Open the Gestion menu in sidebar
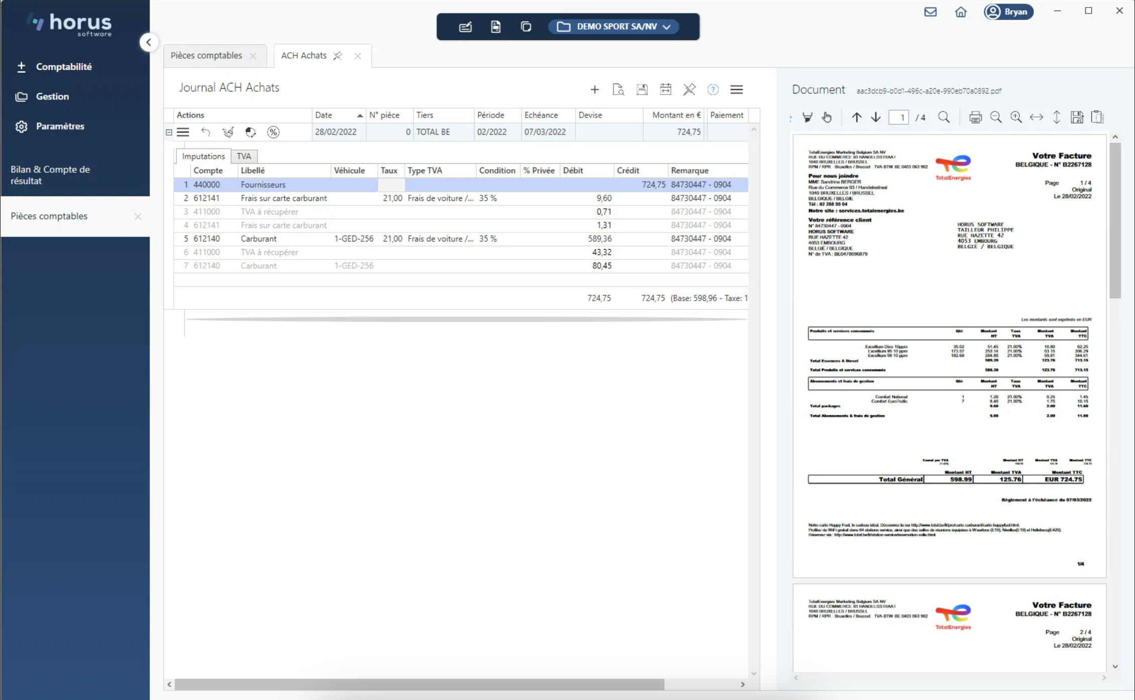This screenshot has height=700, width=1135. (52, 96)
